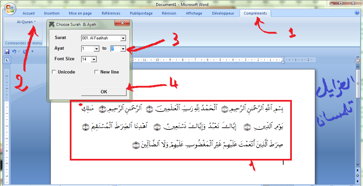This screenshot has height=186, width=363.
Task: Go to the Publipostage tab
Action: 141,13
